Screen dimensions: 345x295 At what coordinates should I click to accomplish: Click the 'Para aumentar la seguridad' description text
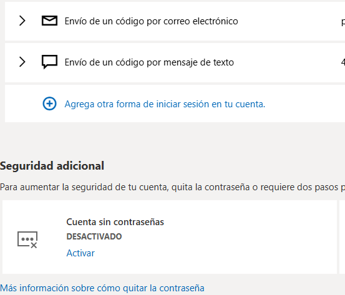coord(172,187)
